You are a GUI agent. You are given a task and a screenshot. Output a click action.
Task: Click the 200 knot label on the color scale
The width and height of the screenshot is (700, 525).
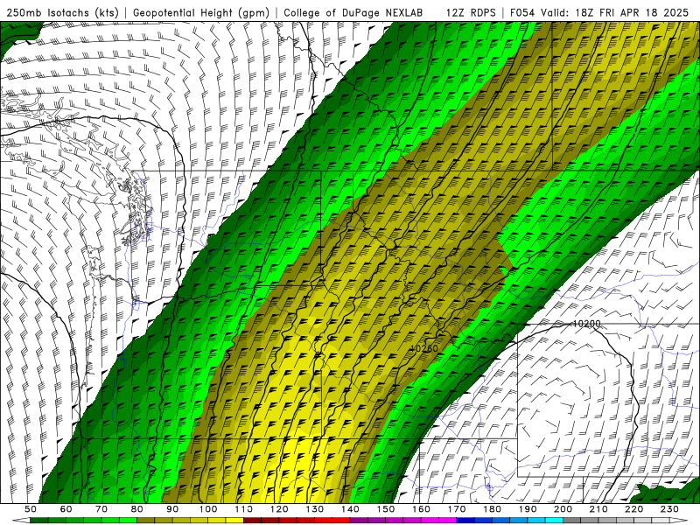click(x=563, y=509)
